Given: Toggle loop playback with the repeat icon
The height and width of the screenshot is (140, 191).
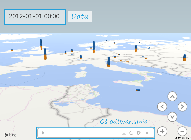Looking at the screenshot, I should tap(131, 133).
